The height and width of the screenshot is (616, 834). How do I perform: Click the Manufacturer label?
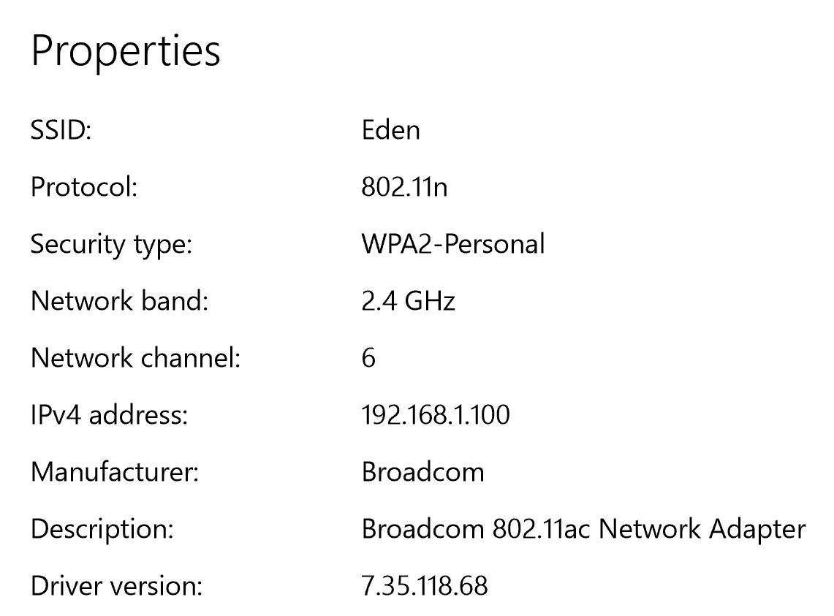(x=115, y=472)
